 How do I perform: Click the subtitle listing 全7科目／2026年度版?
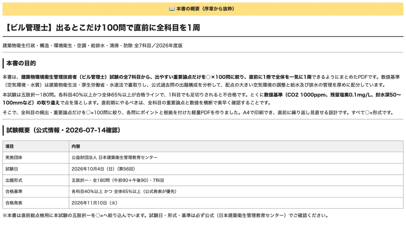(93, 45)
